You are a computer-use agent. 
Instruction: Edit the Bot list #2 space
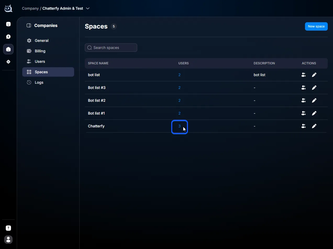click(314, 100)
